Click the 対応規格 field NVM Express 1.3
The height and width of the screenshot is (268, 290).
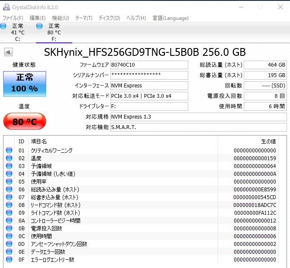click(198, 117)
